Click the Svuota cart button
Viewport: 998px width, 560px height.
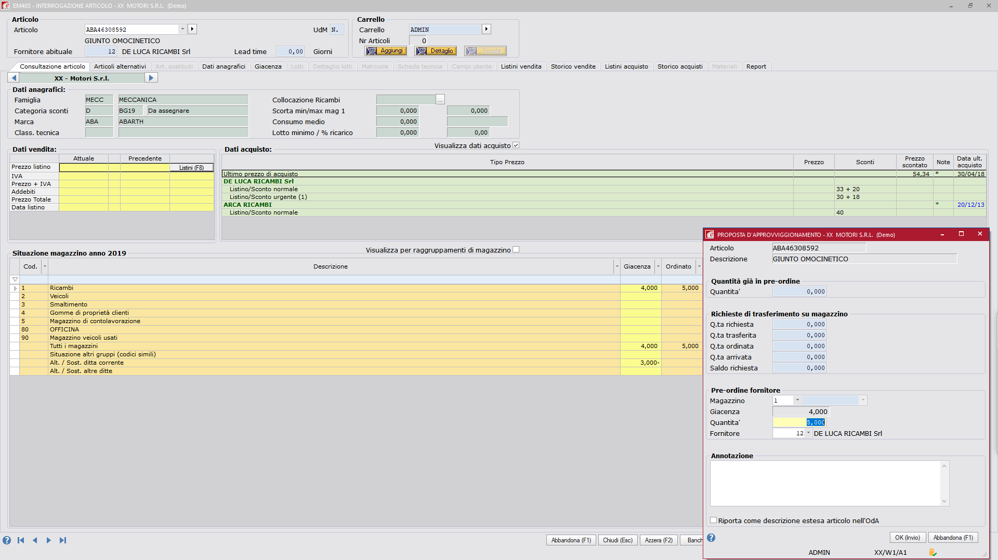coord(485,51)
